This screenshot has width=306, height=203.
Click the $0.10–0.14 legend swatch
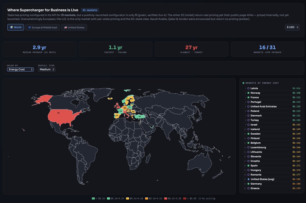pos(109,198)
